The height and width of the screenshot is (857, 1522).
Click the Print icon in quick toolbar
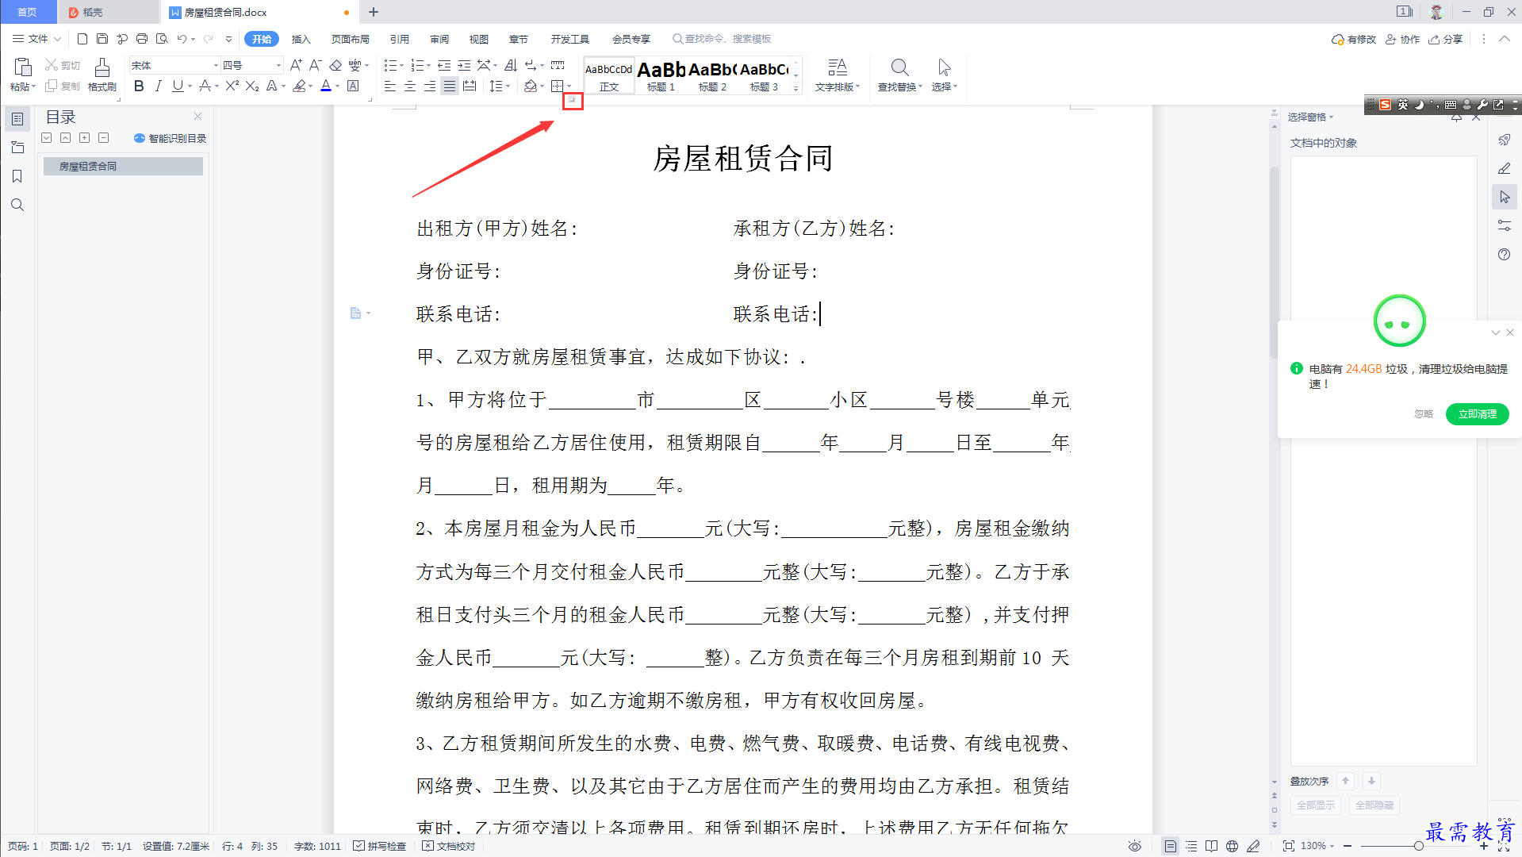pyautogui.click(x=142, y=39)
